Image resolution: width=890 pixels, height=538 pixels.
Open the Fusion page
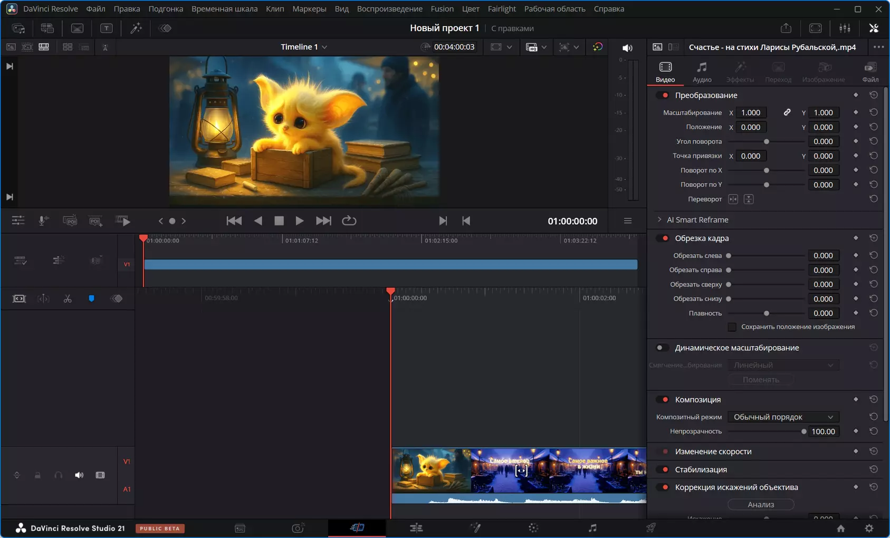click(475, 527)
